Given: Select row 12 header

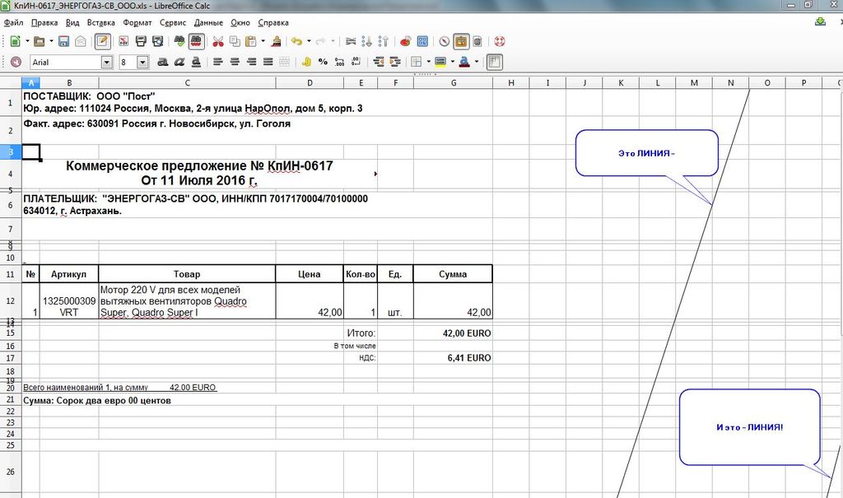Looking at the screenshot, I should click(10, 300).
